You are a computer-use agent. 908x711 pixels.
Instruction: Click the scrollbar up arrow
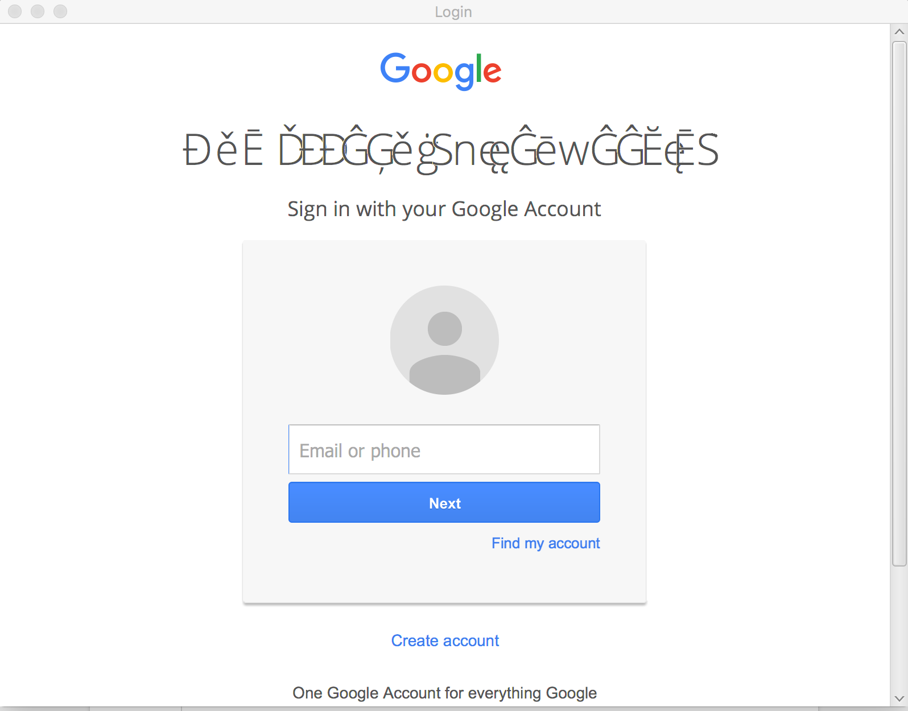(x=899, y=32)
